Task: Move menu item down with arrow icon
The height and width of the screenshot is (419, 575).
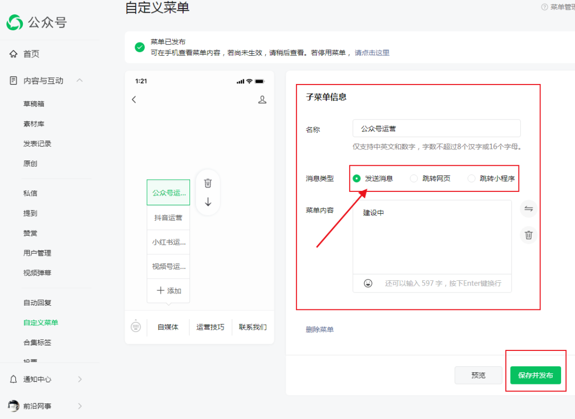Action: (208, 201)
